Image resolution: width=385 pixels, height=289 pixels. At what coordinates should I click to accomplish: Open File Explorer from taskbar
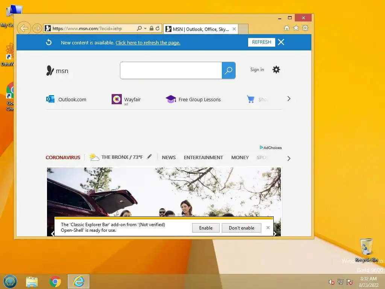[x=32, y=281]
